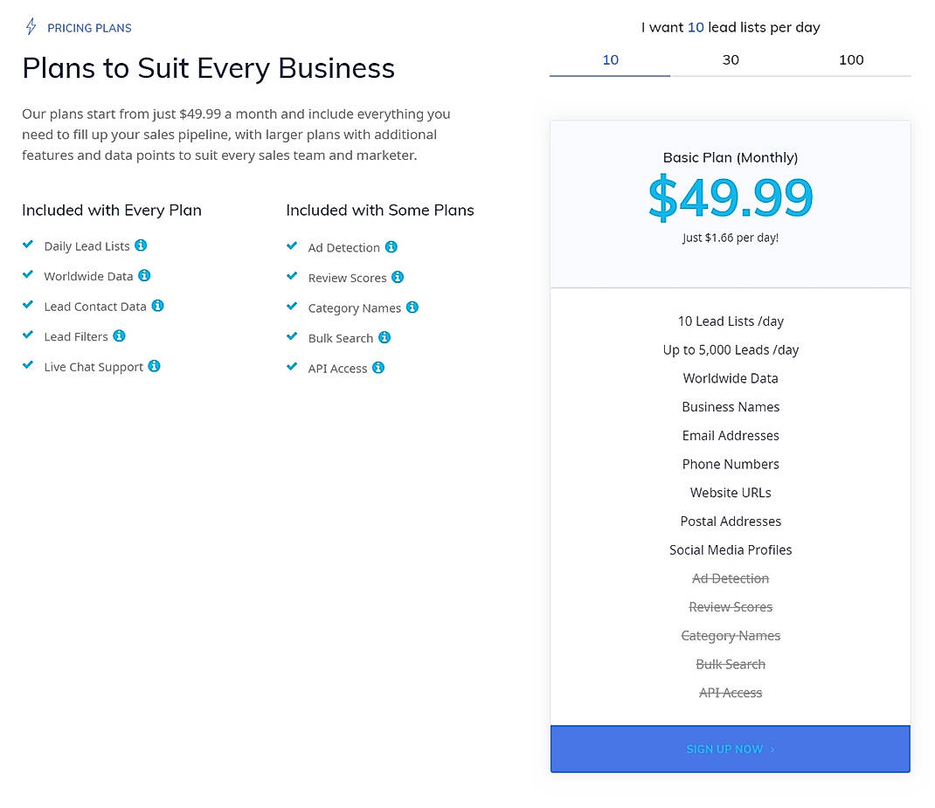Image resolution: width=935 pixels, height=808 pixels.
Task: Click the checkmark beside Bulk Search
Action: point(292,336)
